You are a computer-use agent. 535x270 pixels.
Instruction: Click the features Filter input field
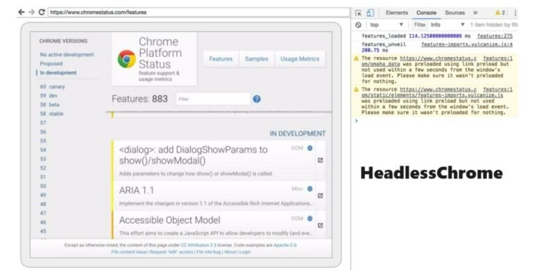click(213, 99)
